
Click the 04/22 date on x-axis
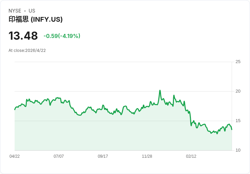tap(15, 156)
